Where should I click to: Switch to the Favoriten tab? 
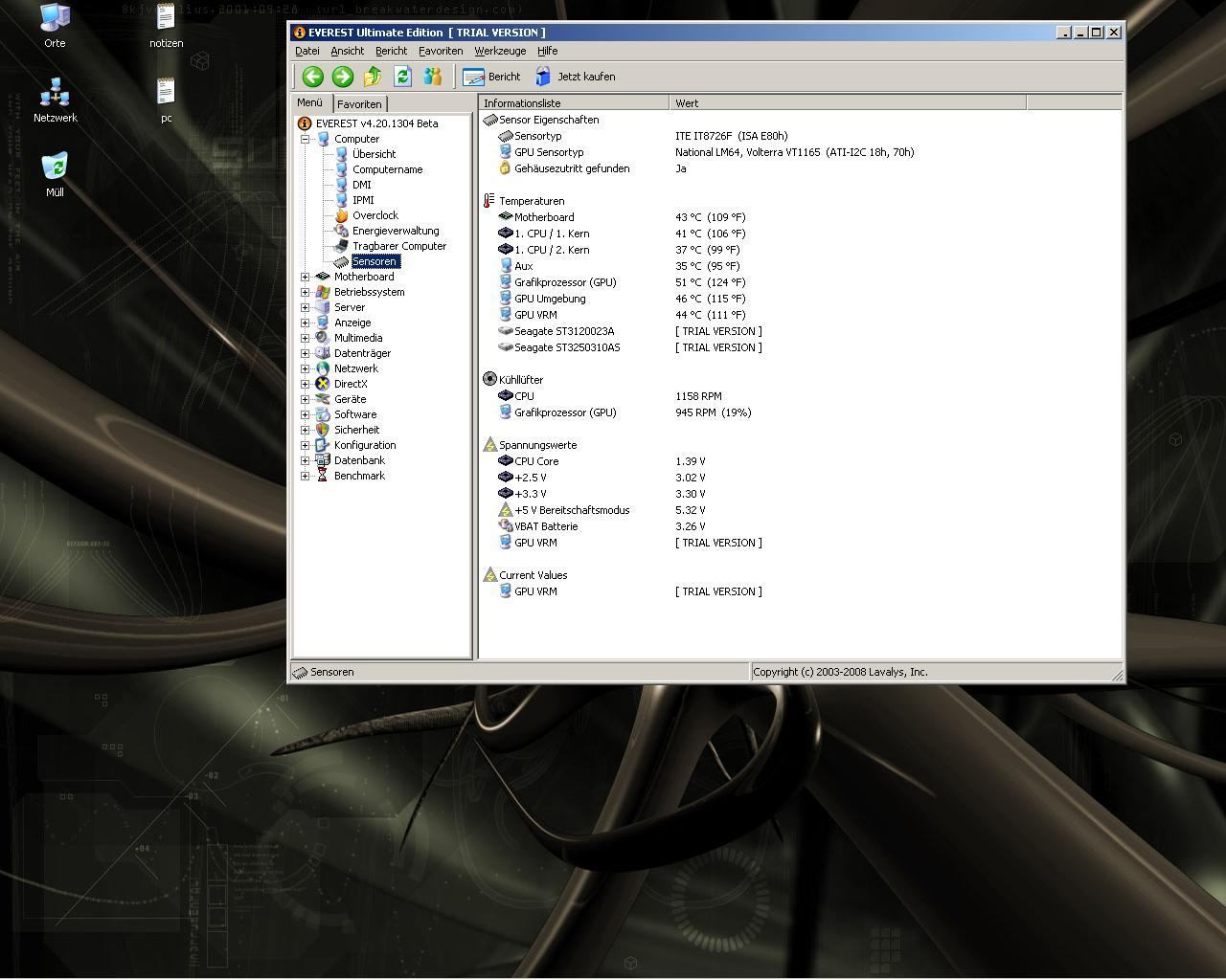(x=359, y=104)
